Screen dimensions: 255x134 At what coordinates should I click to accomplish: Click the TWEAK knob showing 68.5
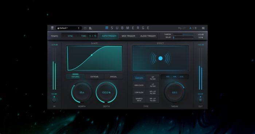(x=174, y=93)
